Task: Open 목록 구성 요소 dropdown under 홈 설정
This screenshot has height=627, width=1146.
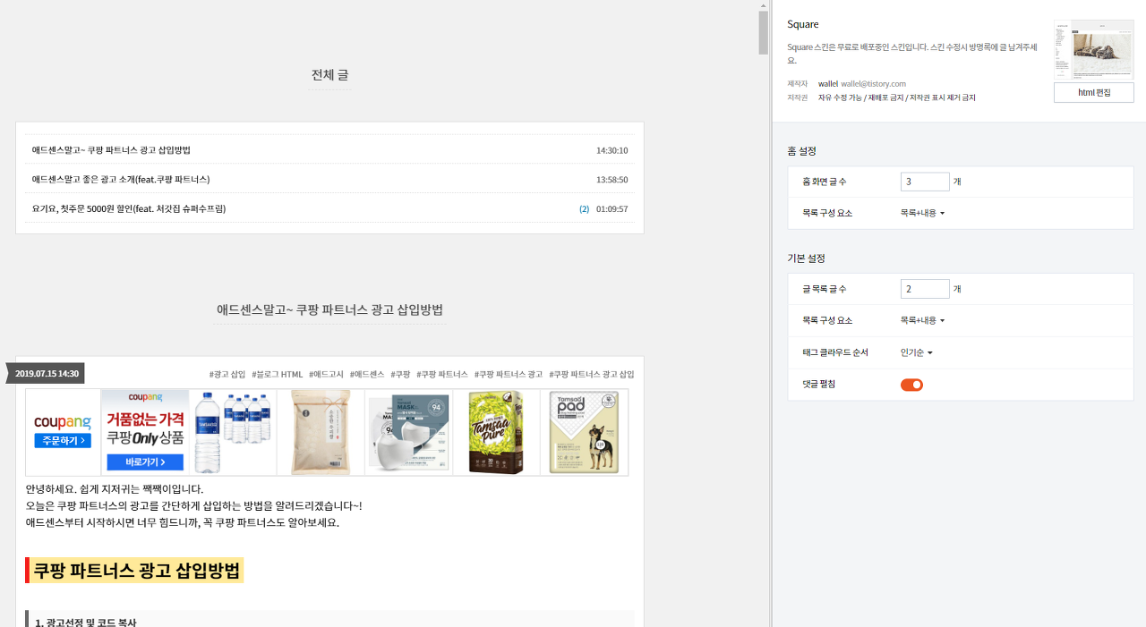Action: tap(922, 213)
